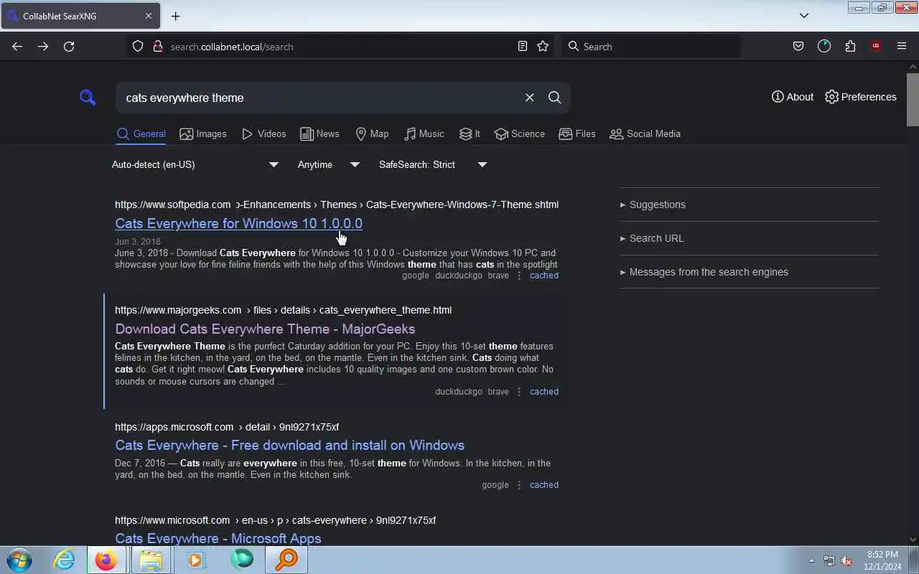Open cached link for apps.microsoft.com result
The height and width of the screenshot is (574, 919).
[x=544, y=485]
